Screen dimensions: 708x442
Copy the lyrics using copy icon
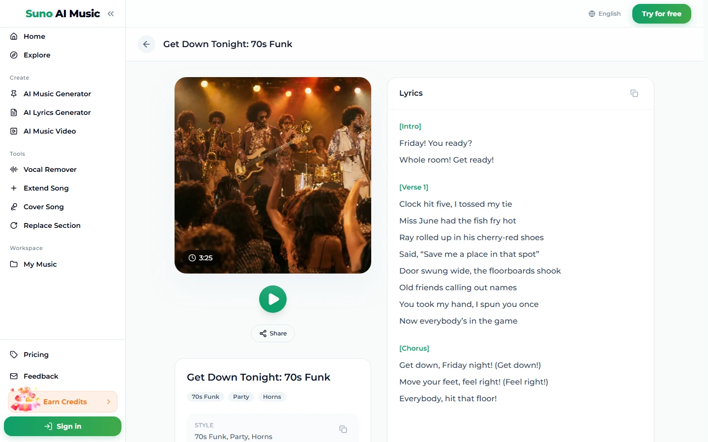634,93
